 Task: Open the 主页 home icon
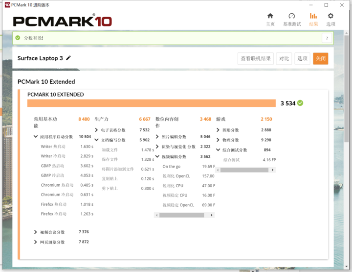click(x=270, y=16)
